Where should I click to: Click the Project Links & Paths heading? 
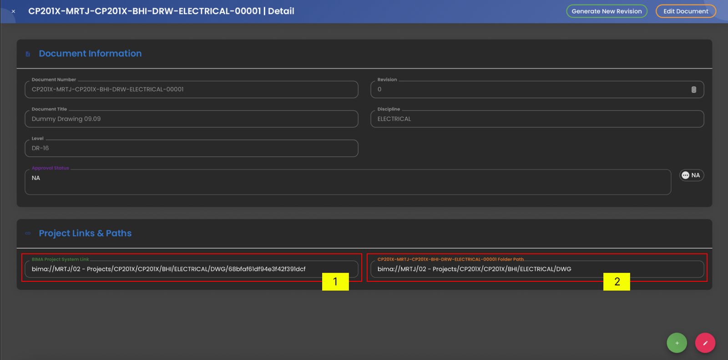(85, 233)
